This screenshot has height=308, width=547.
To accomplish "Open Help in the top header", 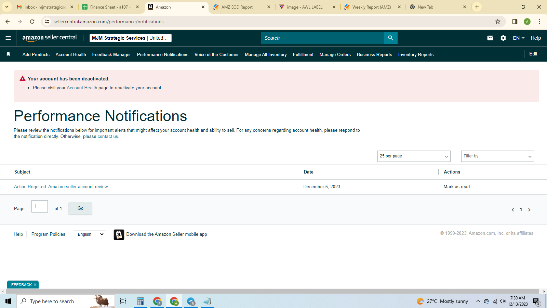I will (536, 38).
